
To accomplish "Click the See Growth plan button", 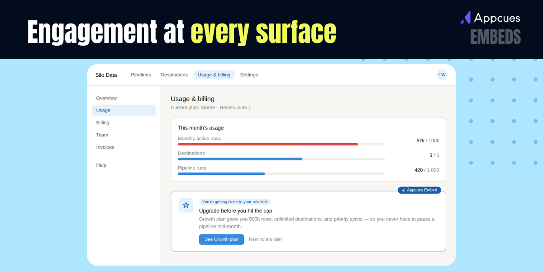I will (x=221, y=239).
